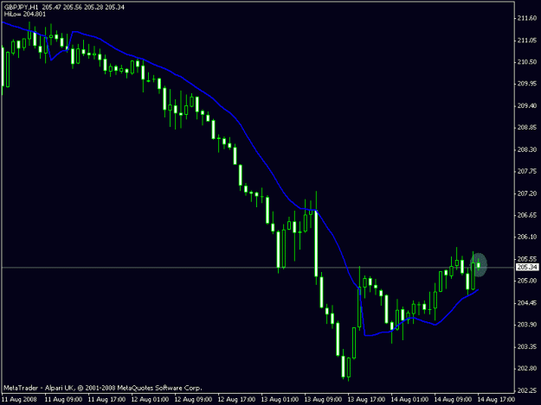Image resolution: width=541 pixels, height=405 pixels.
Task: Click the 209.40 price axis label
Action: [x=527, y=105]
